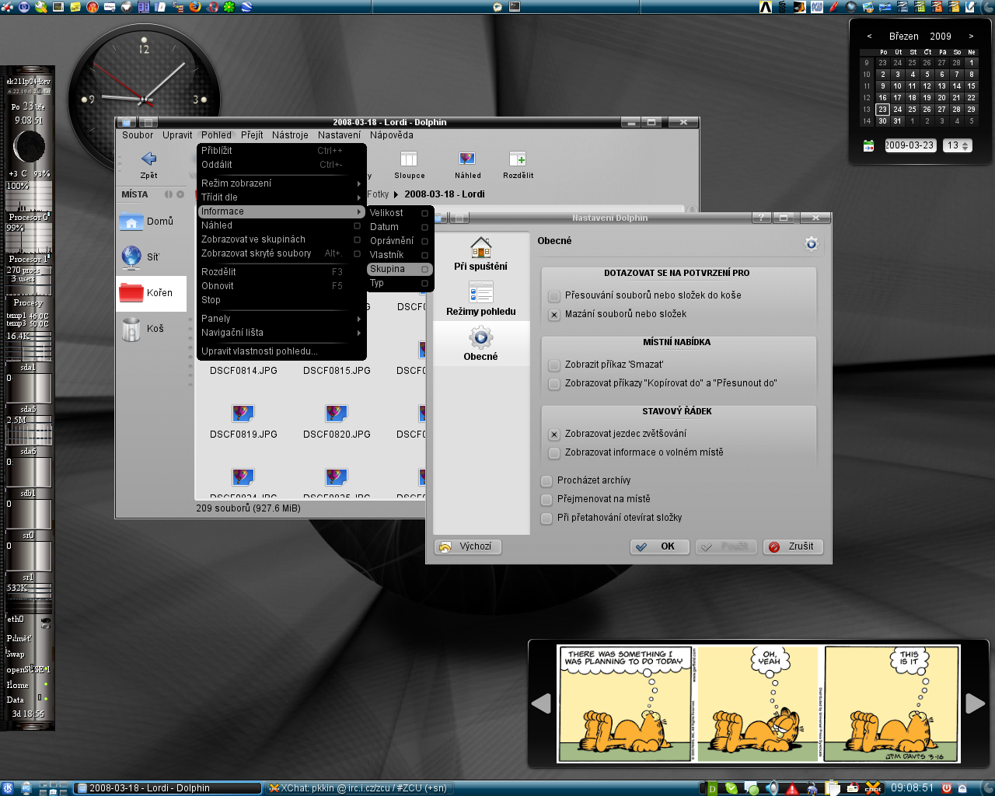This screenshot has width=995, height=796.
Task: Open the Koš trash place
Action: pos(151,329)
